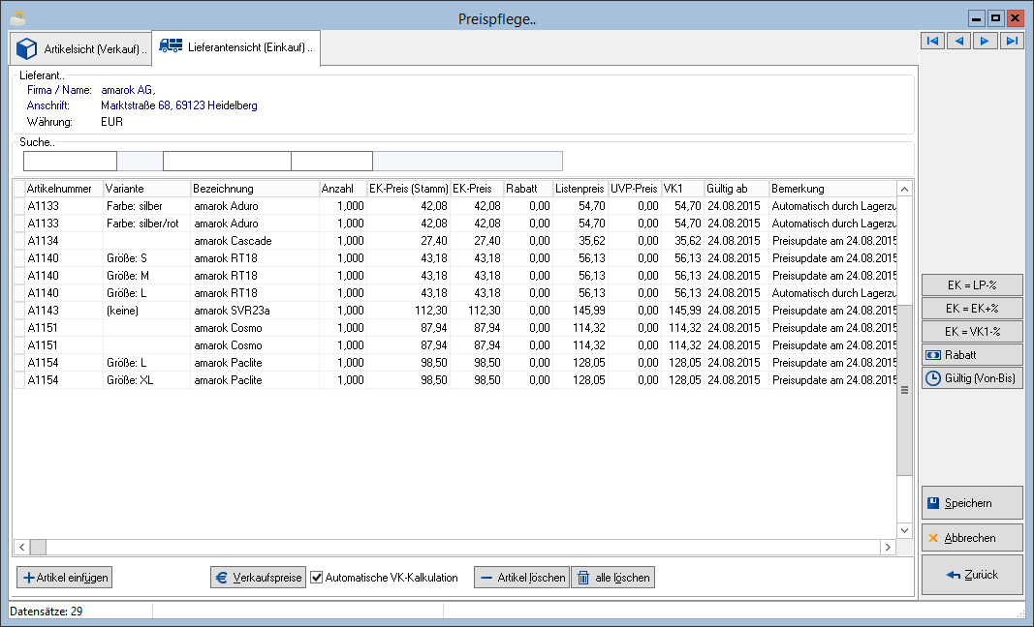Select row marker for A1143 amarok SVR23a

pyautogui.click(x=19, y=311)
